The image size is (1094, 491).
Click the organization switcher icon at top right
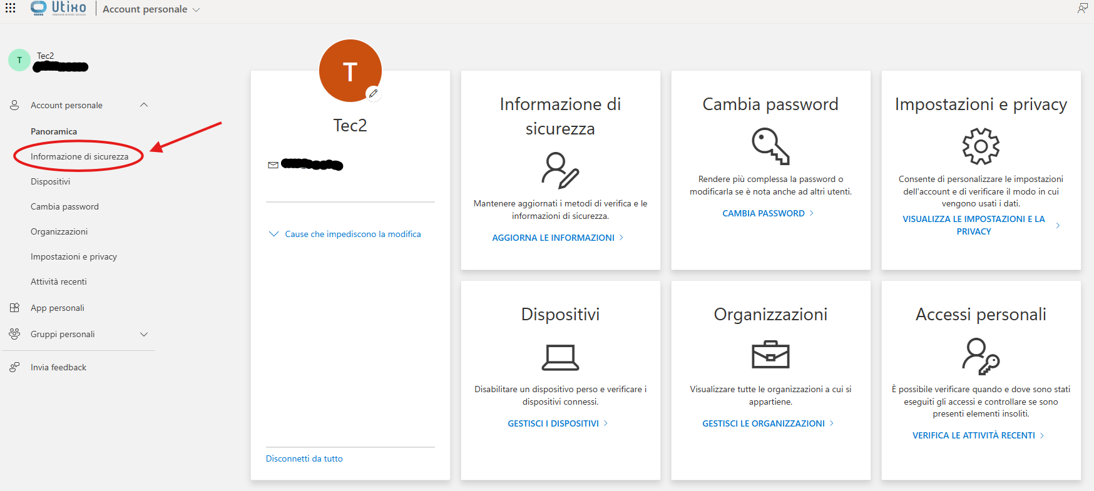click(x=1082, y=8)
